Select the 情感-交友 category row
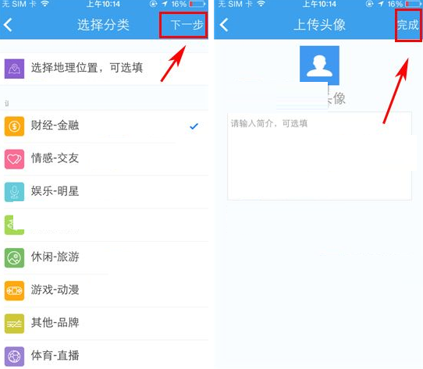 click(104, 159)
